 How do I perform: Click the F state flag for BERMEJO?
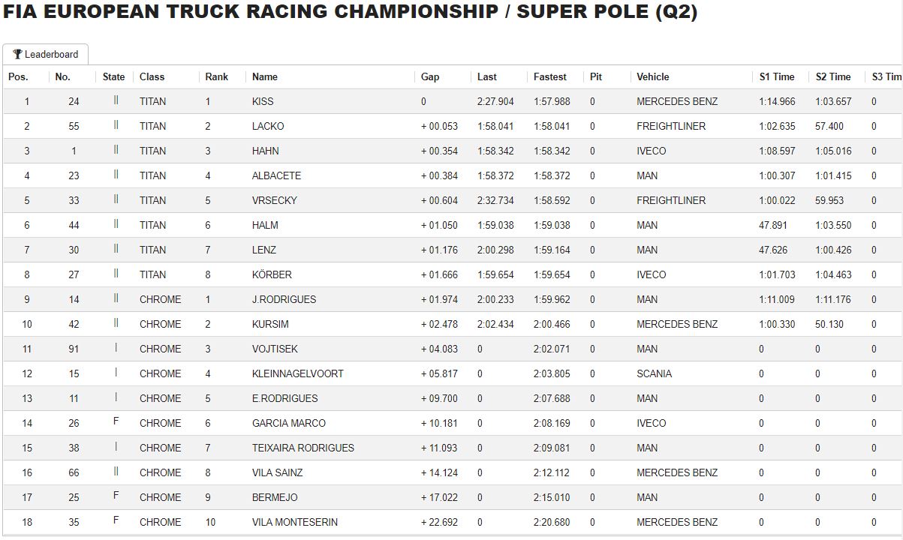tap(116, 496)
